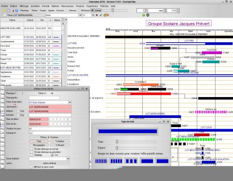Open the Organiseur menu
This screenshot has width=233, height=181.
coord(92,6)
